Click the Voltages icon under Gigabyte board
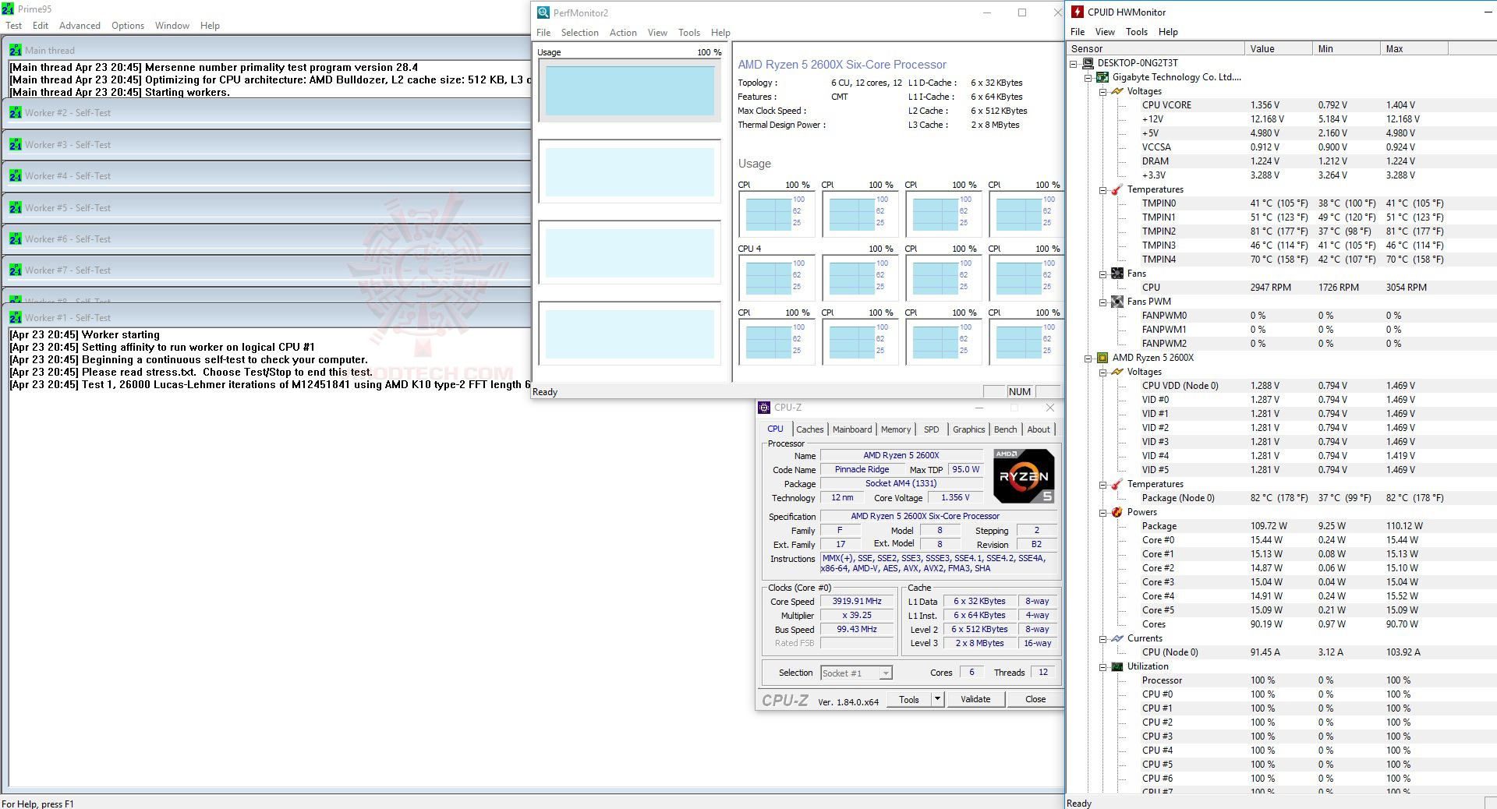The width and height of the screenshot is (1497, 809). point(1117,91)
